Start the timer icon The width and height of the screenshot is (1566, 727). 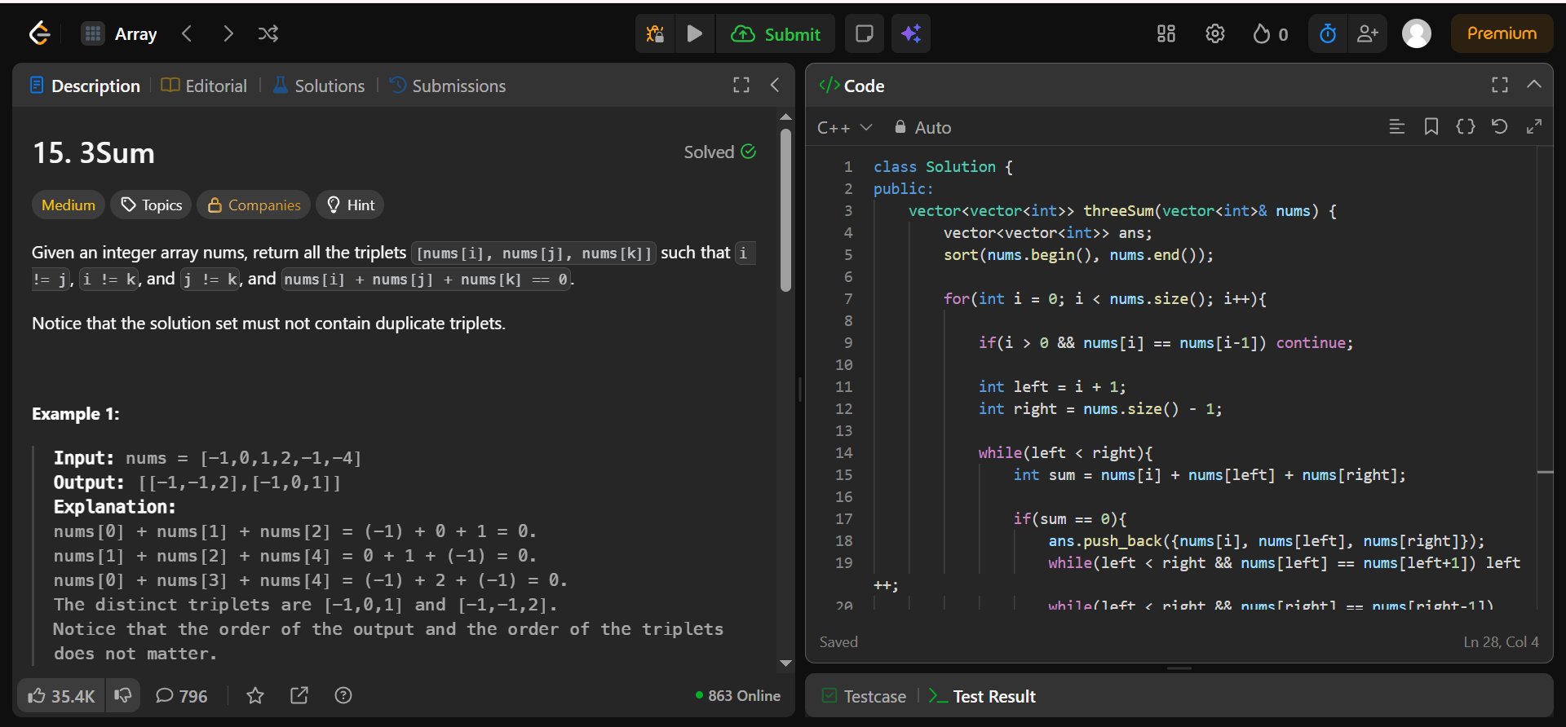tap(1328, 33)
